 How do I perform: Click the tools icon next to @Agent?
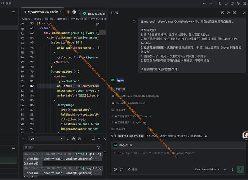coord(131,145)
